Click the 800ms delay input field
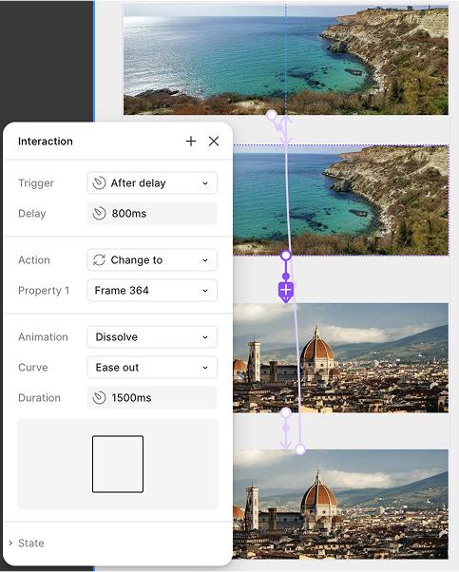This screenshot has height=572, width=459. tap(152, 214)
